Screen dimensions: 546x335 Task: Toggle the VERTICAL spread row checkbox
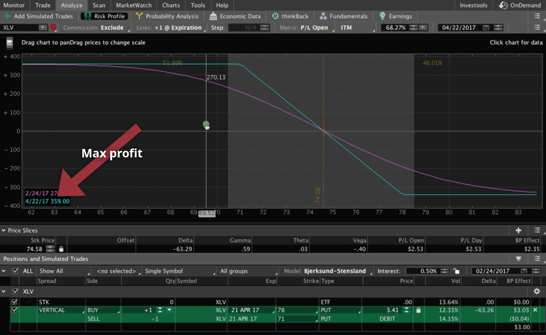point(14,310)
